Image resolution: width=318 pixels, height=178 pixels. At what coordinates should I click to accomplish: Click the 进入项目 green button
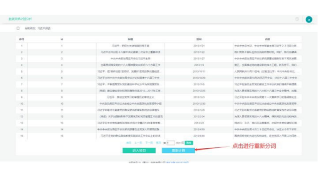tap(139, 151)
